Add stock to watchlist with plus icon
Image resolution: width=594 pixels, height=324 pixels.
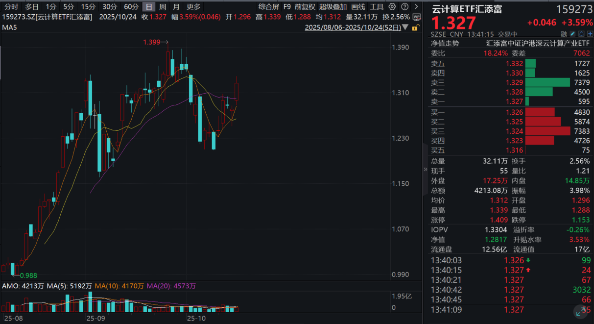click(590, 34)
